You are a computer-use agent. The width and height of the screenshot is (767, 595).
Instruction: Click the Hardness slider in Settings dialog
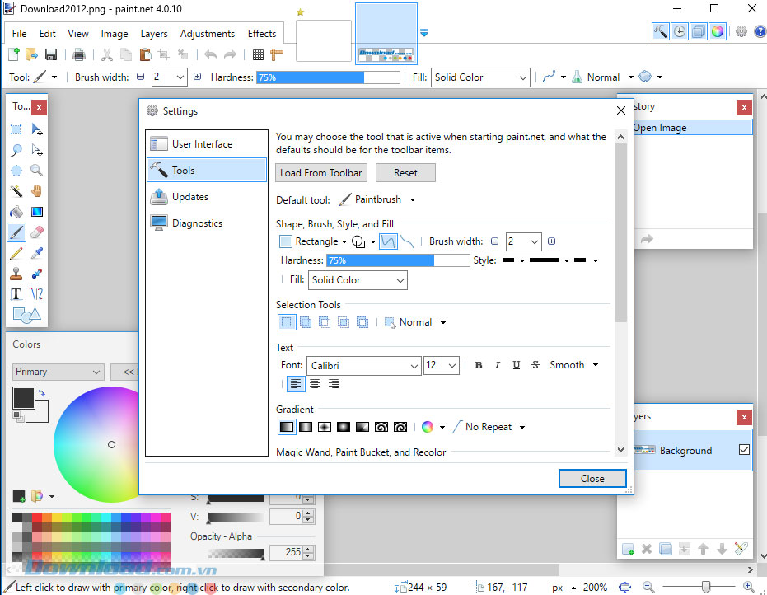click(x=398, y=260)
